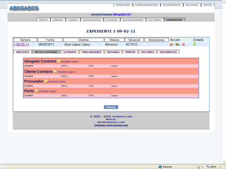
Task: Go to the TAREAS tab
Action: (73, 20)
